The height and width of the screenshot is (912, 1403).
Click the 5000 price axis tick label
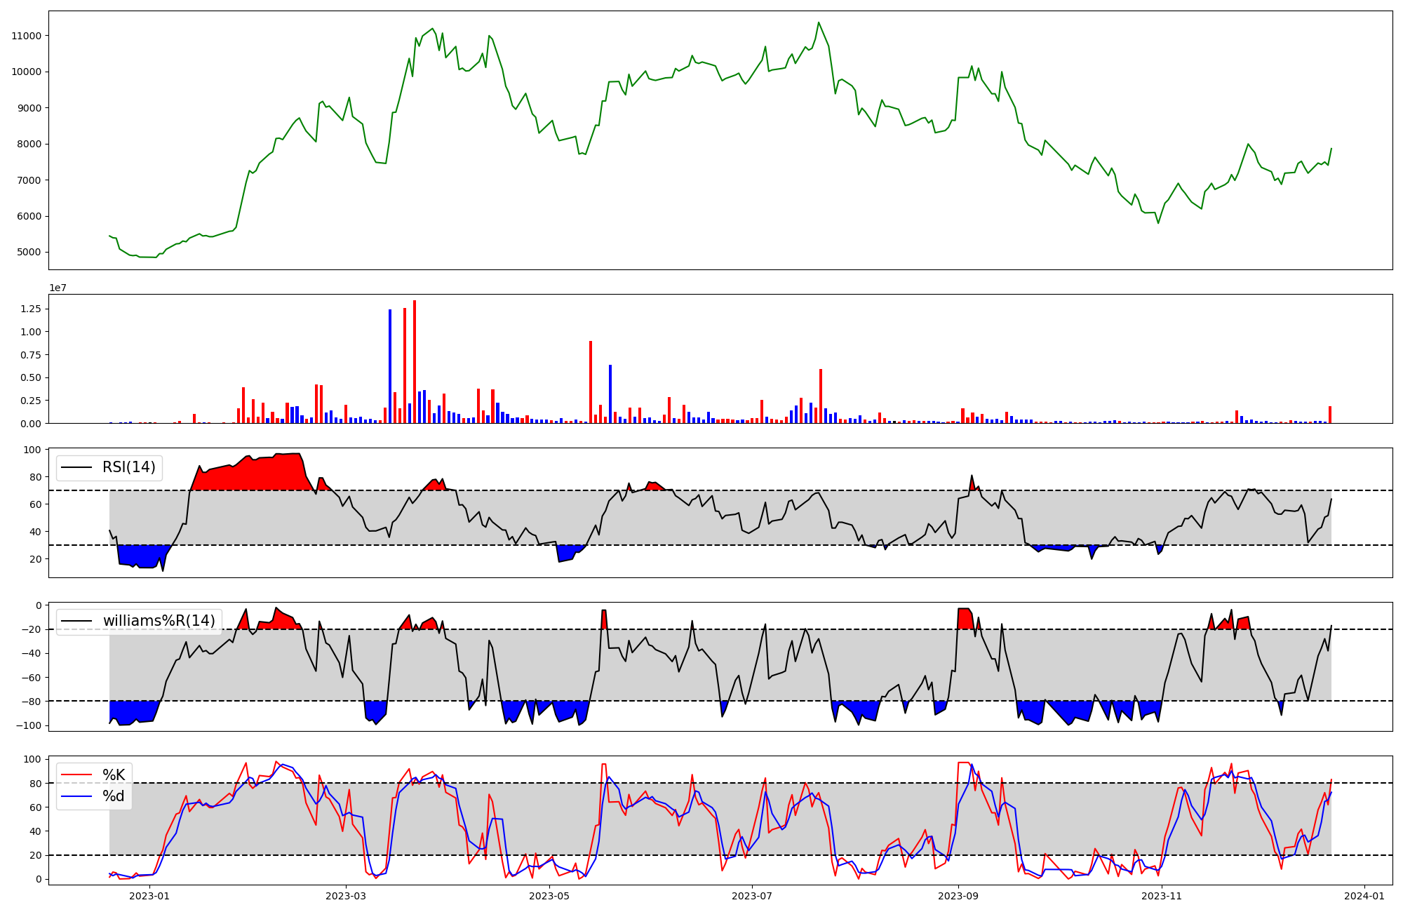[x=29, y=253]
